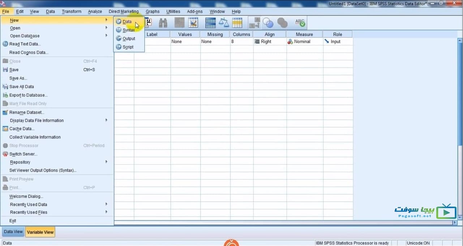The width and height of the screenshot is (463, 246).
Task: Click the Missing column header
Action: 215,34
